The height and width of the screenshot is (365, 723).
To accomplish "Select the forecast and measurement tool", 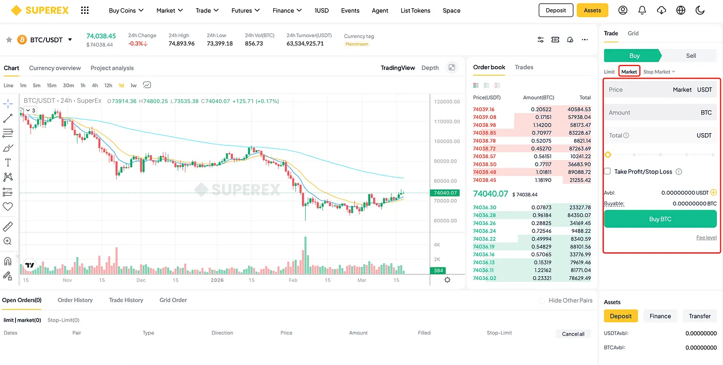I will tap(8, 192).
